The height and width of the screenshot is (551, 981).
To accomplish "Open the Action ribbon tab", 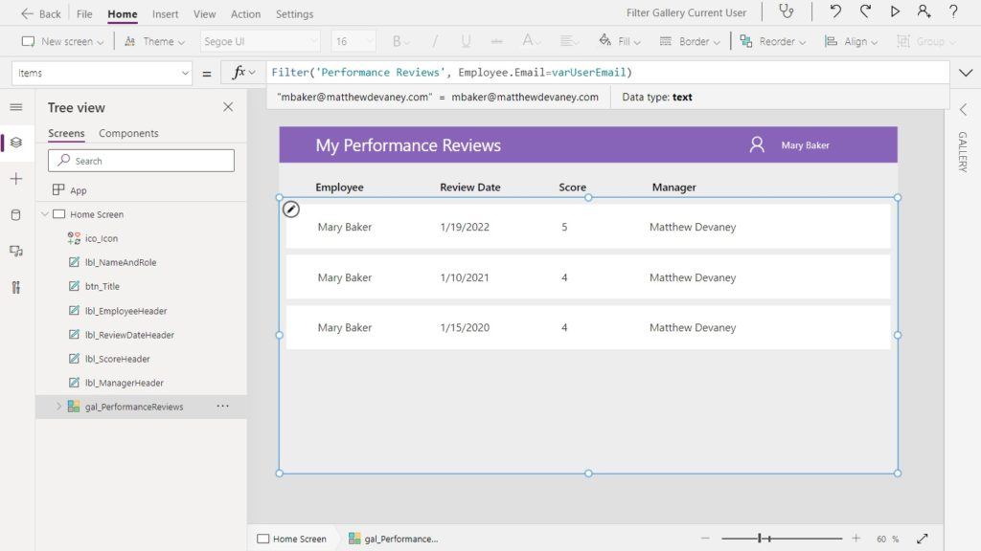I will tap(245, 13).
